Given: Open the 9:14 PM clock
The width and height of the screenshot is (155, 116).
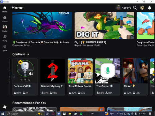Looking at the screenshot, I should [142, 114].
